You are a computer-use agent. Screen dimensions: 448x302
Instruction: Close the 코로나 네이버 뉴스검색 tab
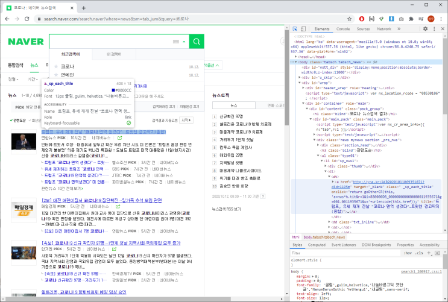point(72,8)
